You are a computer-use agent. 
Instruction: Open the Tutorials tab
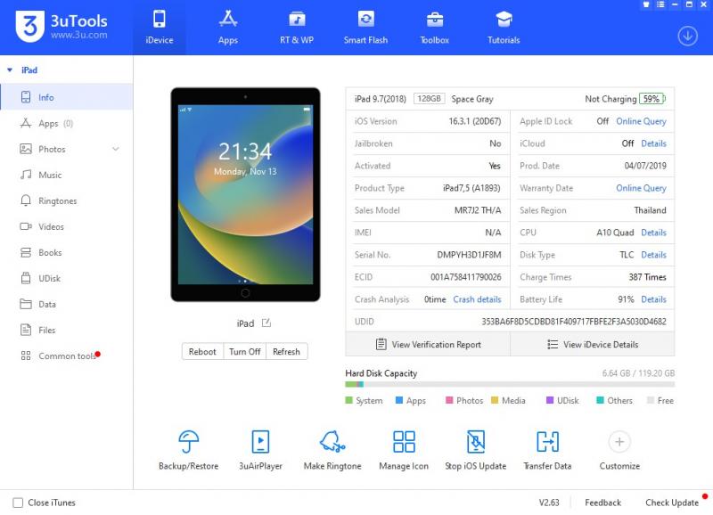[x=504, y=28]
